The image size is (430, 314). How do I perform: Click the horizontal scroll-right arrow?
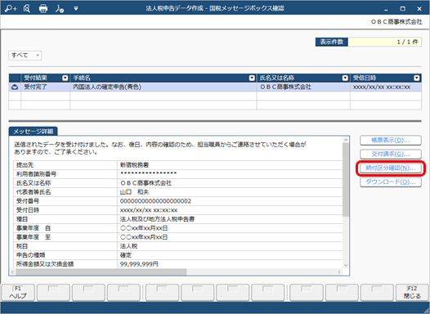click(339, 272)
